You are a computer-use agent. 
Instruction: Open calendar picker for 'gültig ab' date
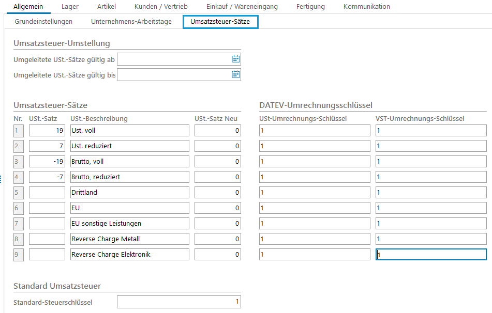tap(235, 59)
